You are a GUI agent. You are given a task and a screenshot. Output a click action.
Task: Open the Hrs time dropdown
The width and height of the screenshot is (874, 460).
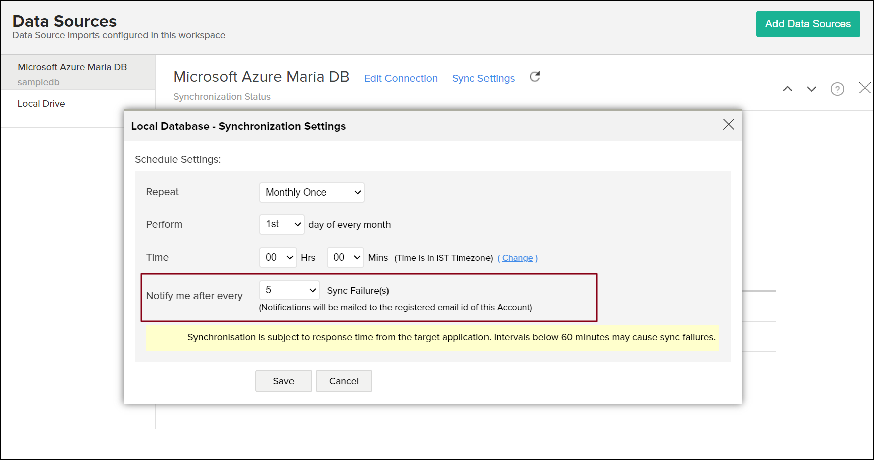tap(278, 257)
